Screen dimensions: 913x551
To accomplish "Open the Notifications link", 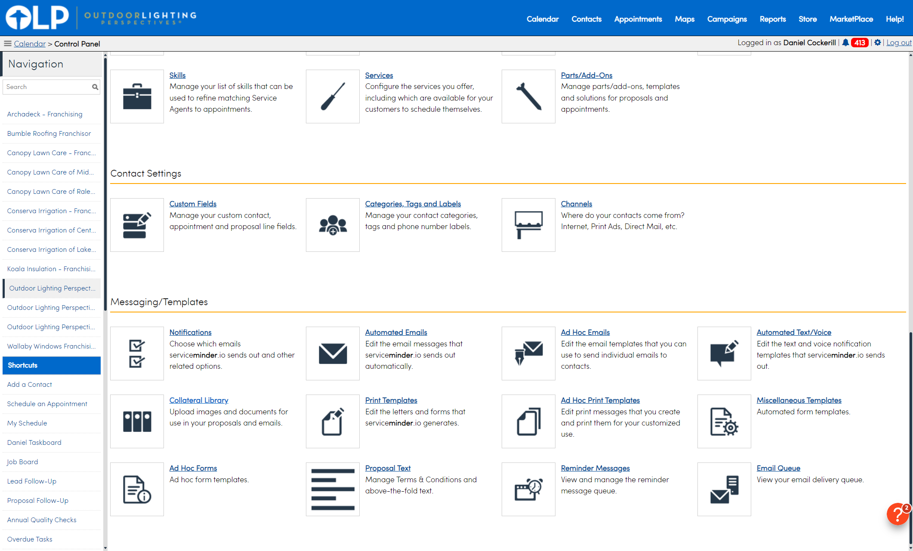I will click(x=191, y=332).
